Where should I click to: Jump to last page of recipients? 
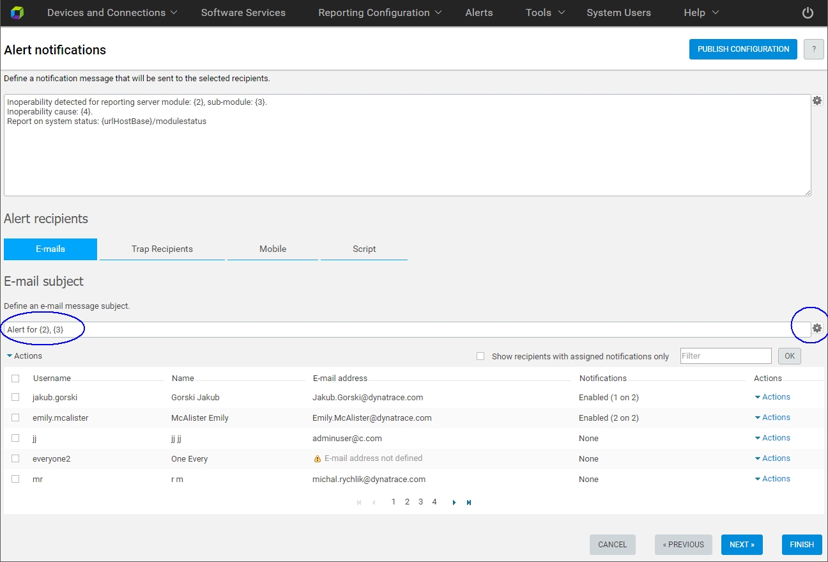pos(469,503)
